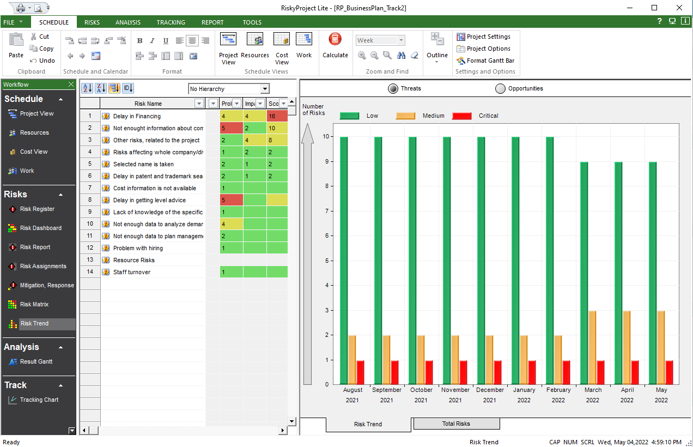Select the Threats radio button
The height and width of the screenshot is (447, 693).
tap(393, 88)
